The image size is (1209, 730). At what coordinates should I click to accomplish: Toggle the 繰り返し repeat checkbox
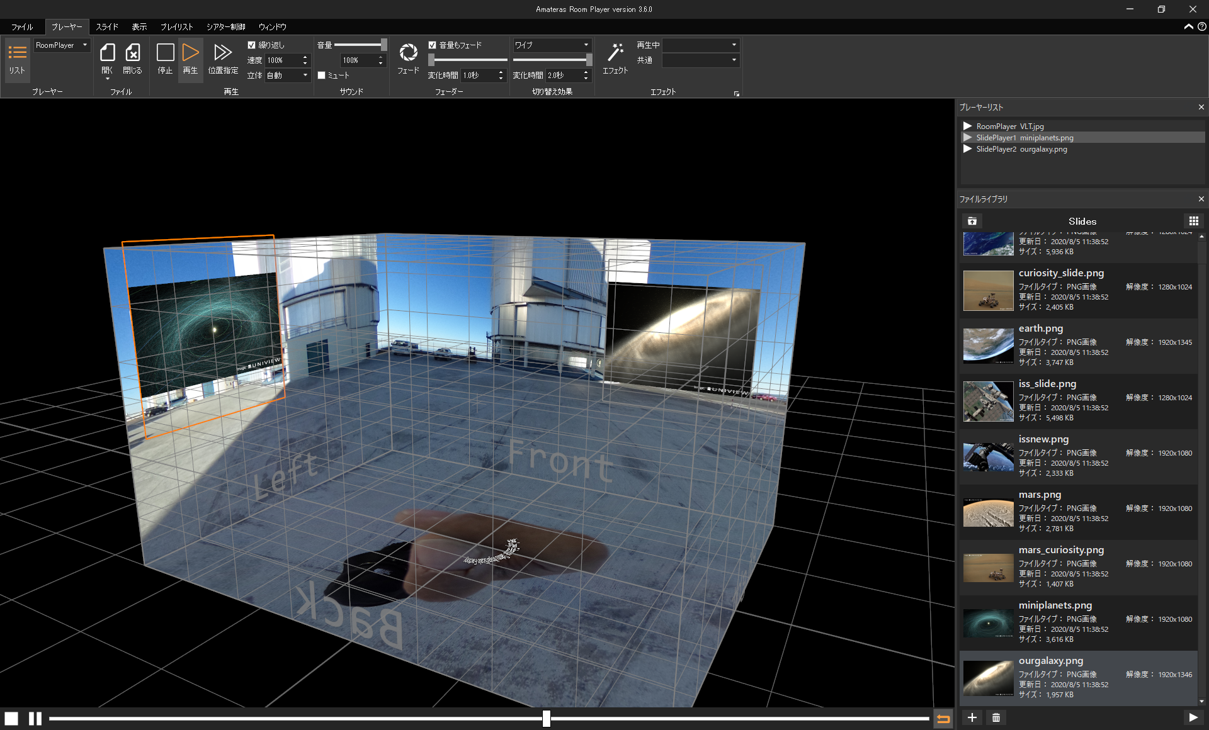pos(252,45)
